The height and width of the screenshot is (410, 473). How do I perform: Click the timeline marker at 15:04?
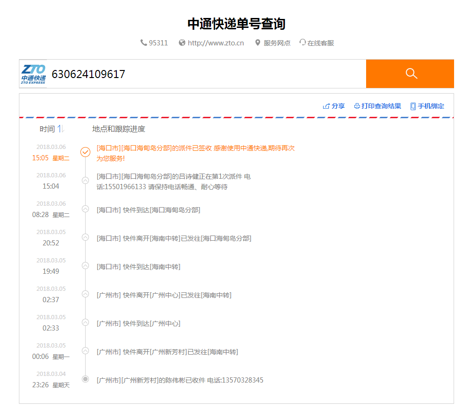pyautogui.click(x=85, y=181)
